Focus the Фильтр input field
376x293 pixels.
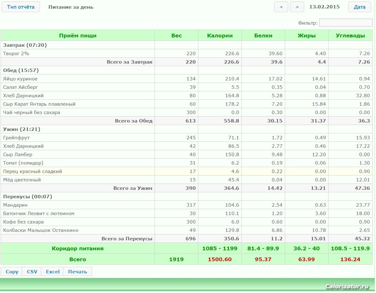pos(346,23)
